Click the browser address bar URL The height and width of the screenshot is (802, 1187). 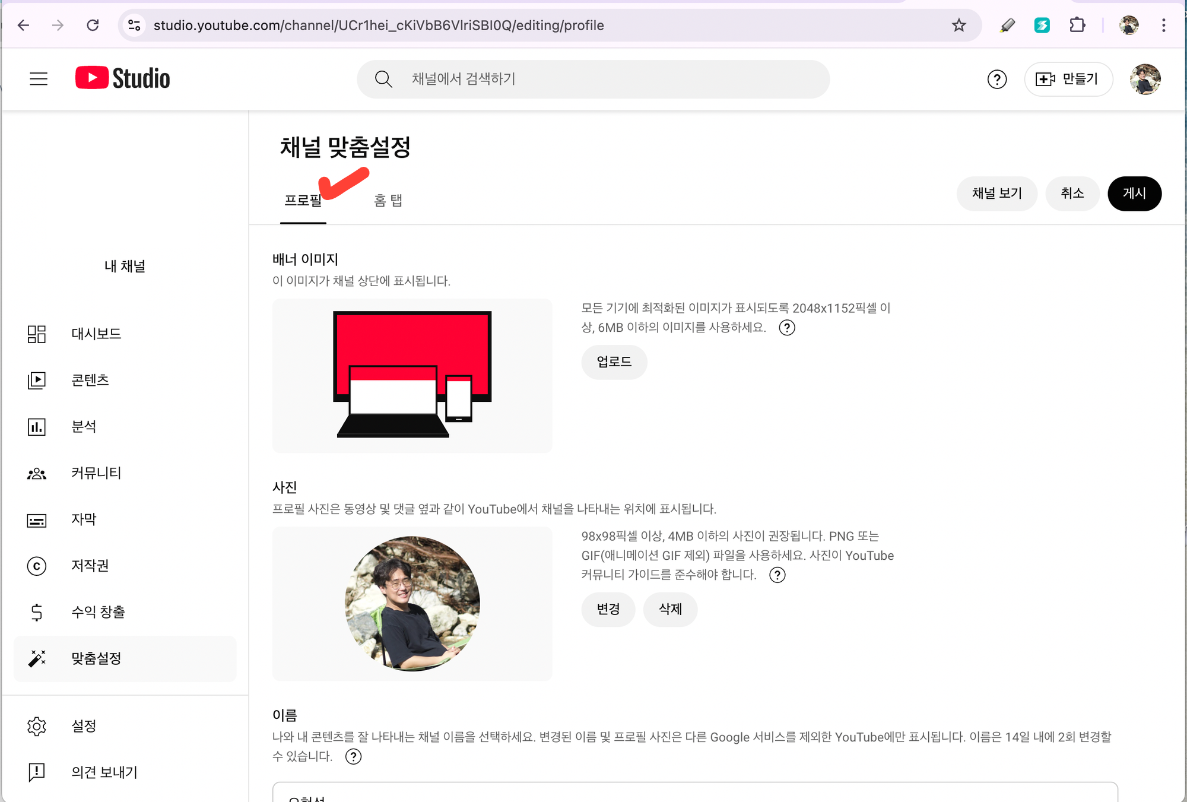coord(379,25)
